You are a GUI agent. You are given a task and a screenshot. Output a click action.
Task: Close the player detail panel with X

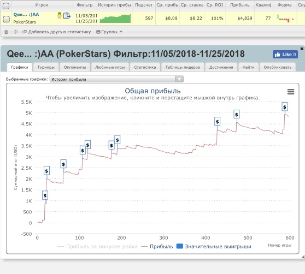coord(302,49)
